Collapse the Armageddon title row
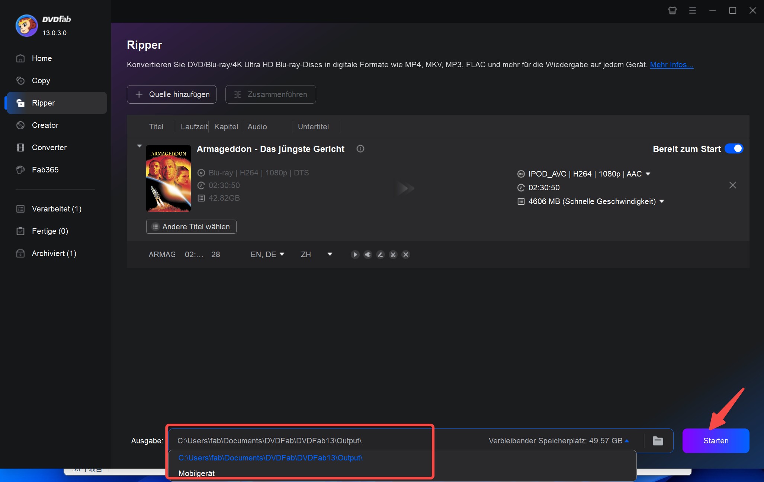Screen dimensions: 764x482 pyautogui.click(x=139, y=146)
